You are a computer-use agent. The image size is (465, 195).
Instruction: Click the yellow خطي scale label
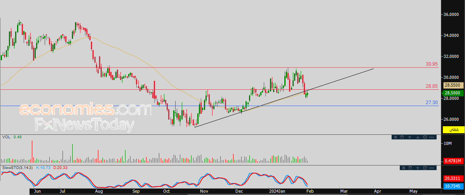point(453,129)
